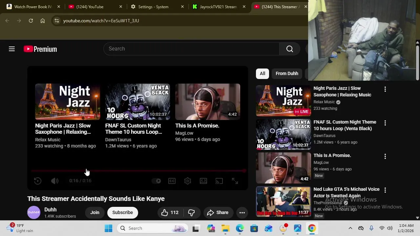Open Microsoft 365 Copilot taskbar icon
Image resolution: width=420 pixels, height=236 pixels.
pyautogui.click(x=211, y=228)
